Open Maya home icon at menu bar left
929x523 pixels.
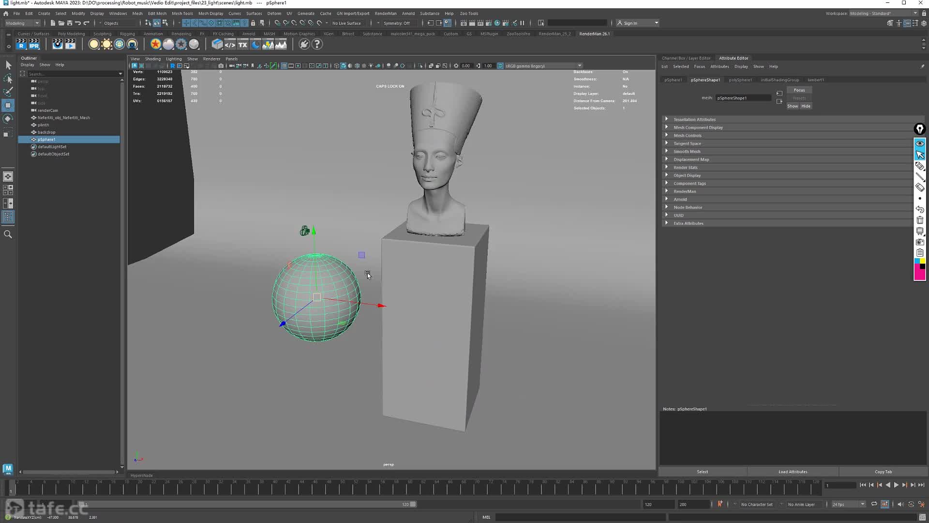tap(6, 14)
